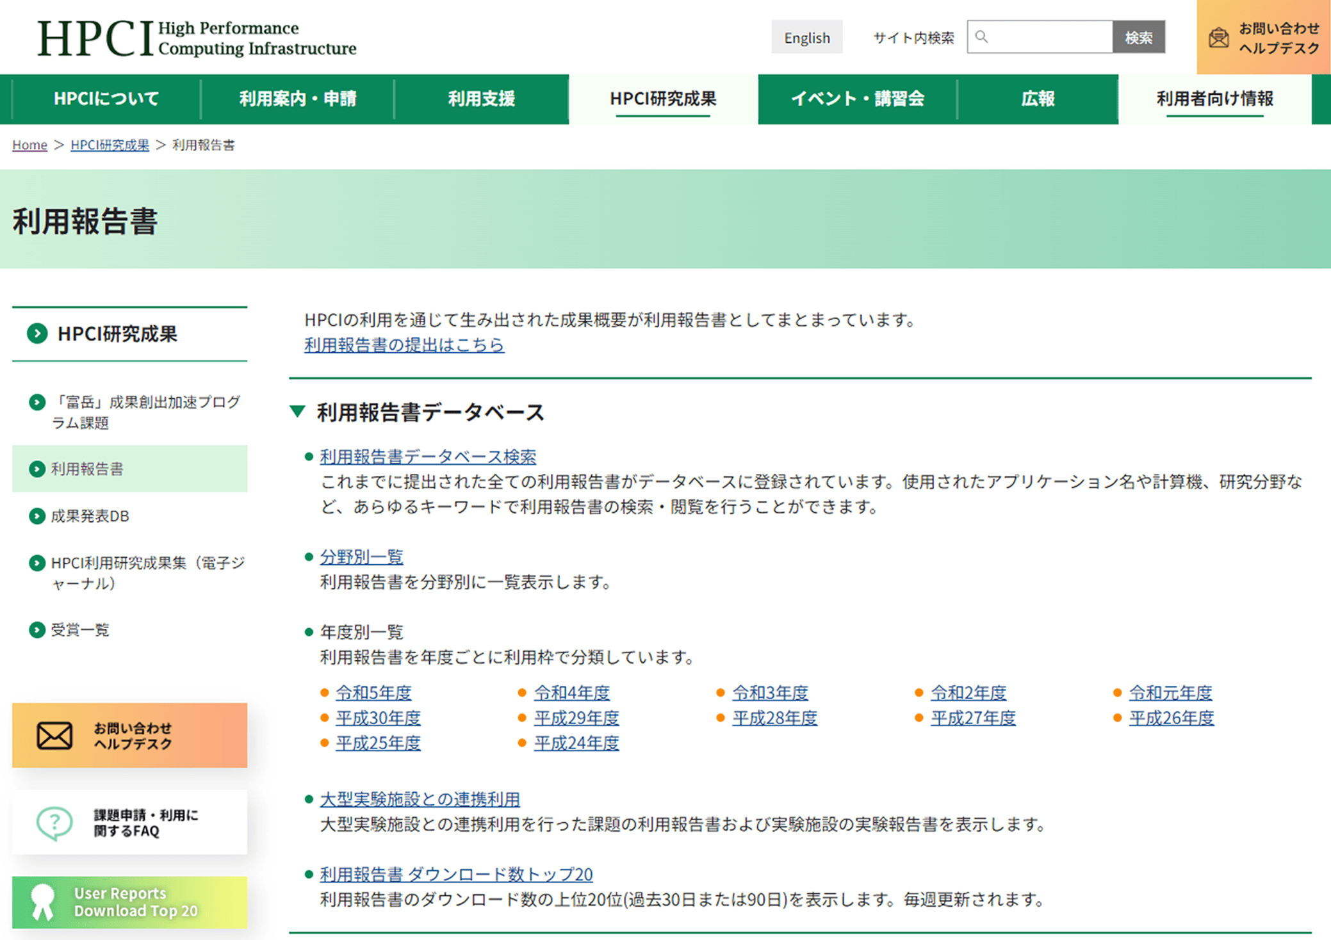Open 平成24年度 report list
1331x940 pixels.
coord(576,743)
